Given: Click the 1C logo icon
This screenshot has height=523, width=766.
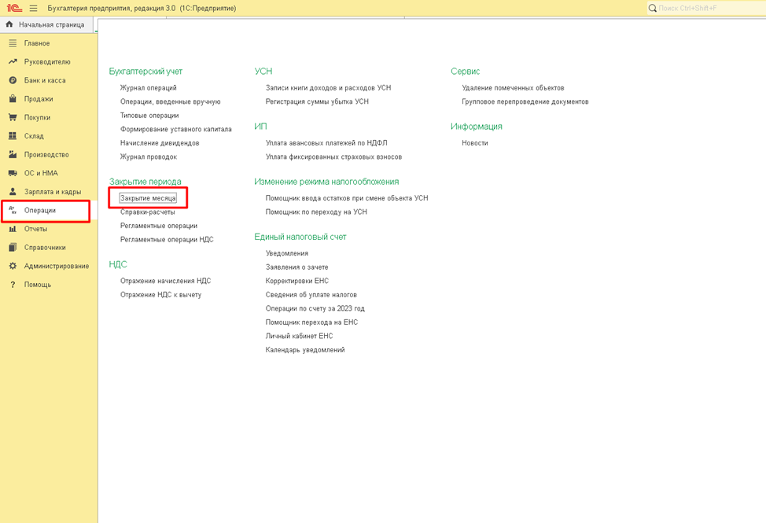Looking at the screenshot, I should click(x=14, y=9).
